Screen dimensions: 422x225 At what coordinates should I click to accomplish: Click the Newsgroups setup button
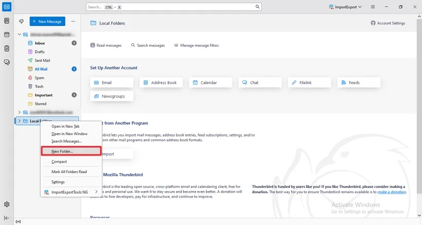112,96
